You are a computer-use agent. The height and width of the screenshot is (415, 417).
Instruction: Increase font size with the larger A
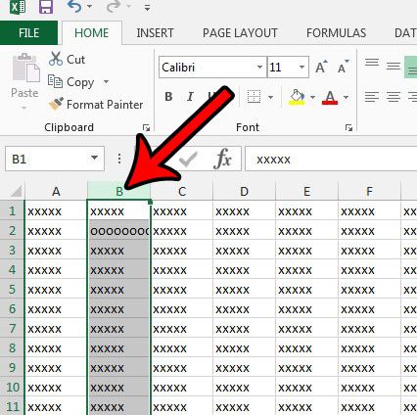pyautogui.click(x=321, y=67)
